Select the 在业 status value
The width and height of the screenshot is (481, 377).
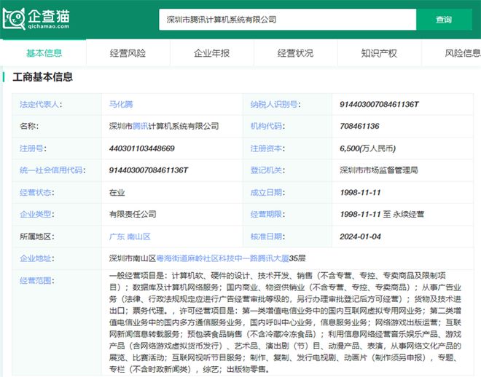pos(117,193)
